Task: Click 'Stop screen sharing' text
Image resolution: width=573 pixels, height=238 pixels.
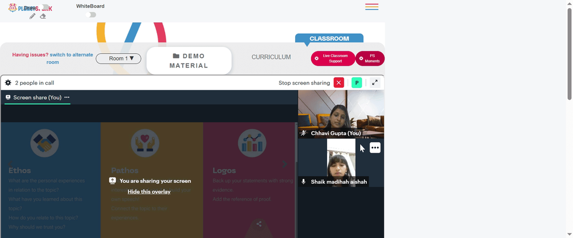Action: 304,83
